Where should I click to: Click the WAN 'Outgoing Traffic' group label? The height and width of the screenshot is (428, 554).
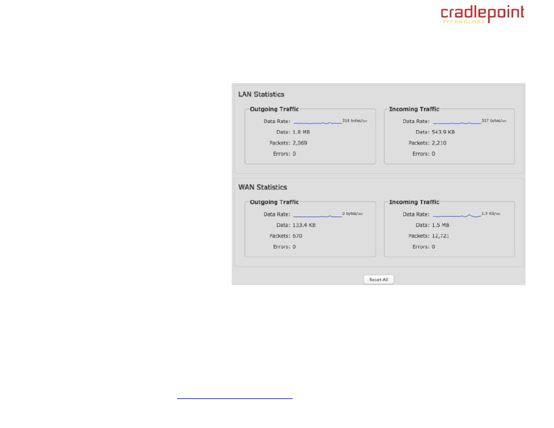point(274,202)
